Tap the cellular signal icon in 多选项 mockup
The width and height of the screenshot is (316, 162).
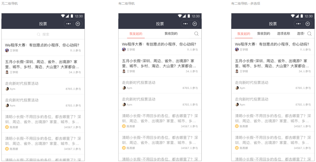point(297,16)
